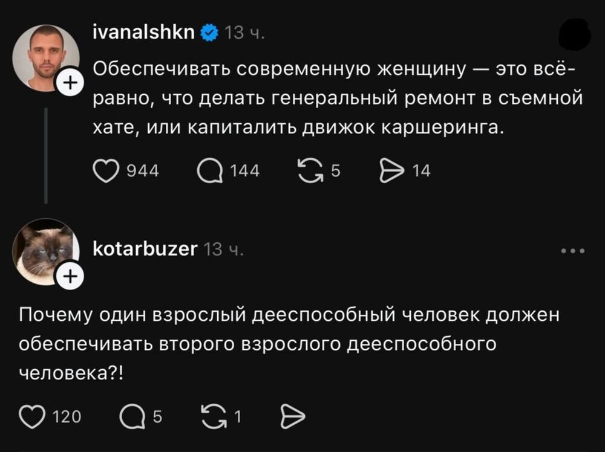Share the kotarbuzer reply via send icon
The height and width of the screenshot is (452, 605).
pyautogui.click(x=292, y=416)
